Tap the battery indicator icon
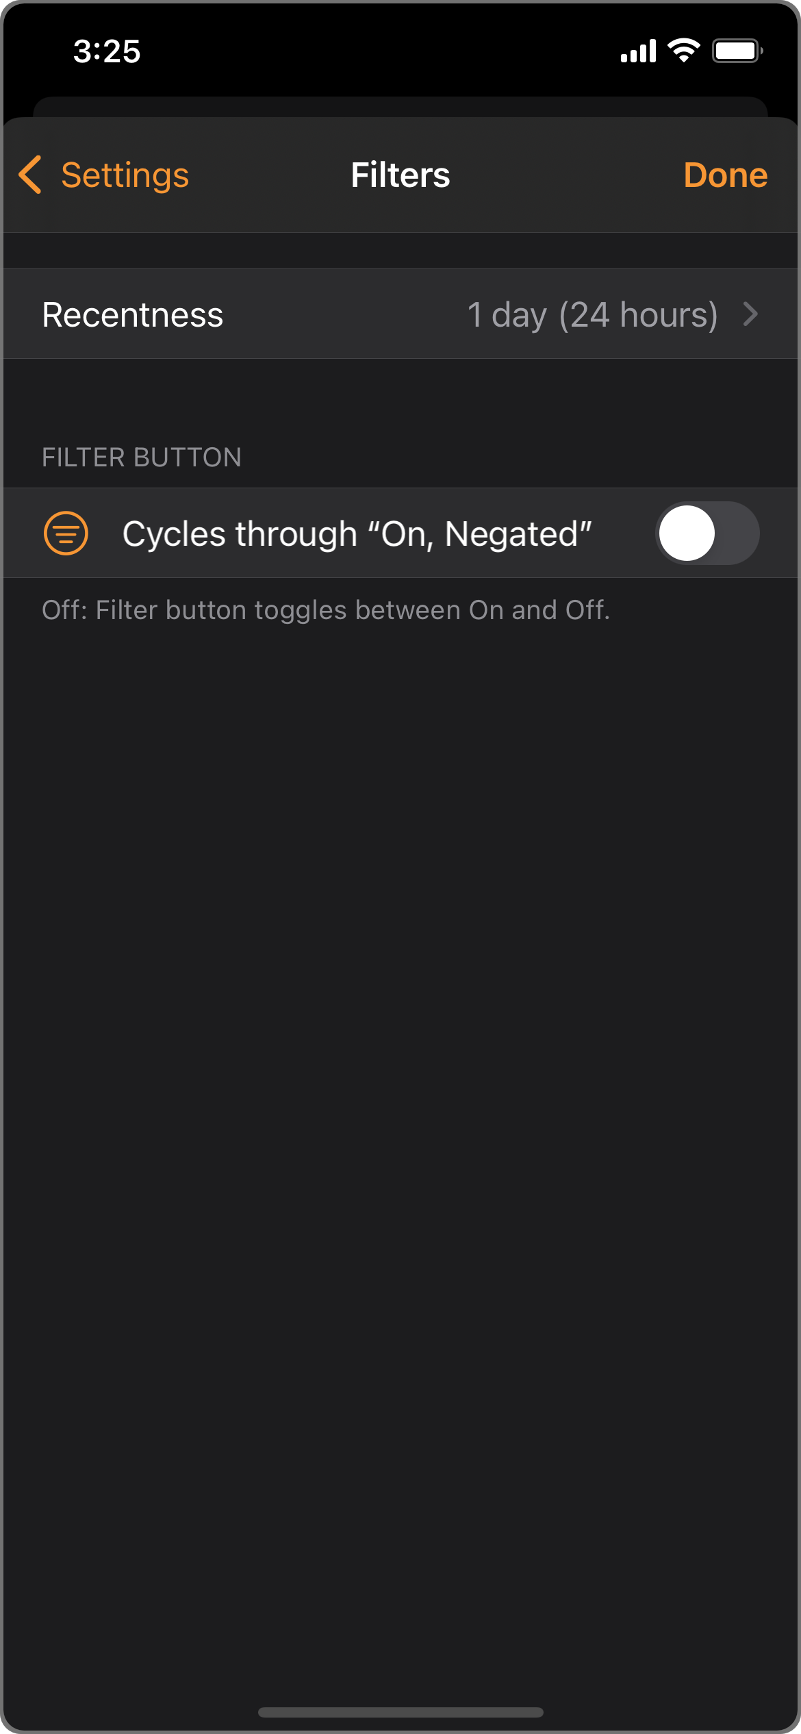Viewport: 801px width, 1734px height. [737, 51]
